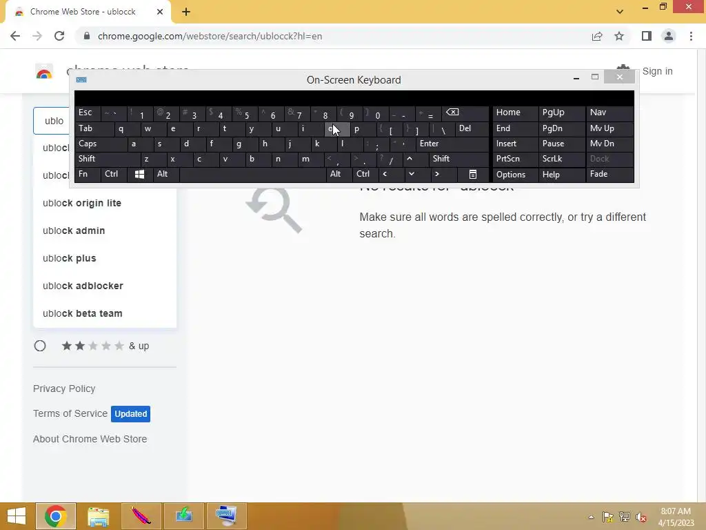Choose suggestion ublock adblocker

[x=83, y=286]
